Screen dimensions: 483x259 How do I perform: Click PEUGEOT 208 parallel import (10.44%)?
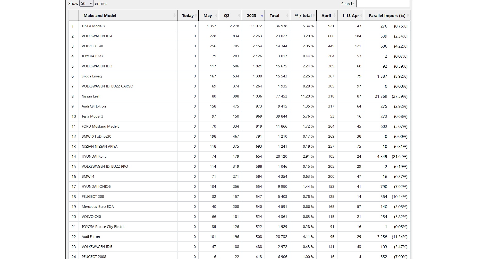click(400, 197)
